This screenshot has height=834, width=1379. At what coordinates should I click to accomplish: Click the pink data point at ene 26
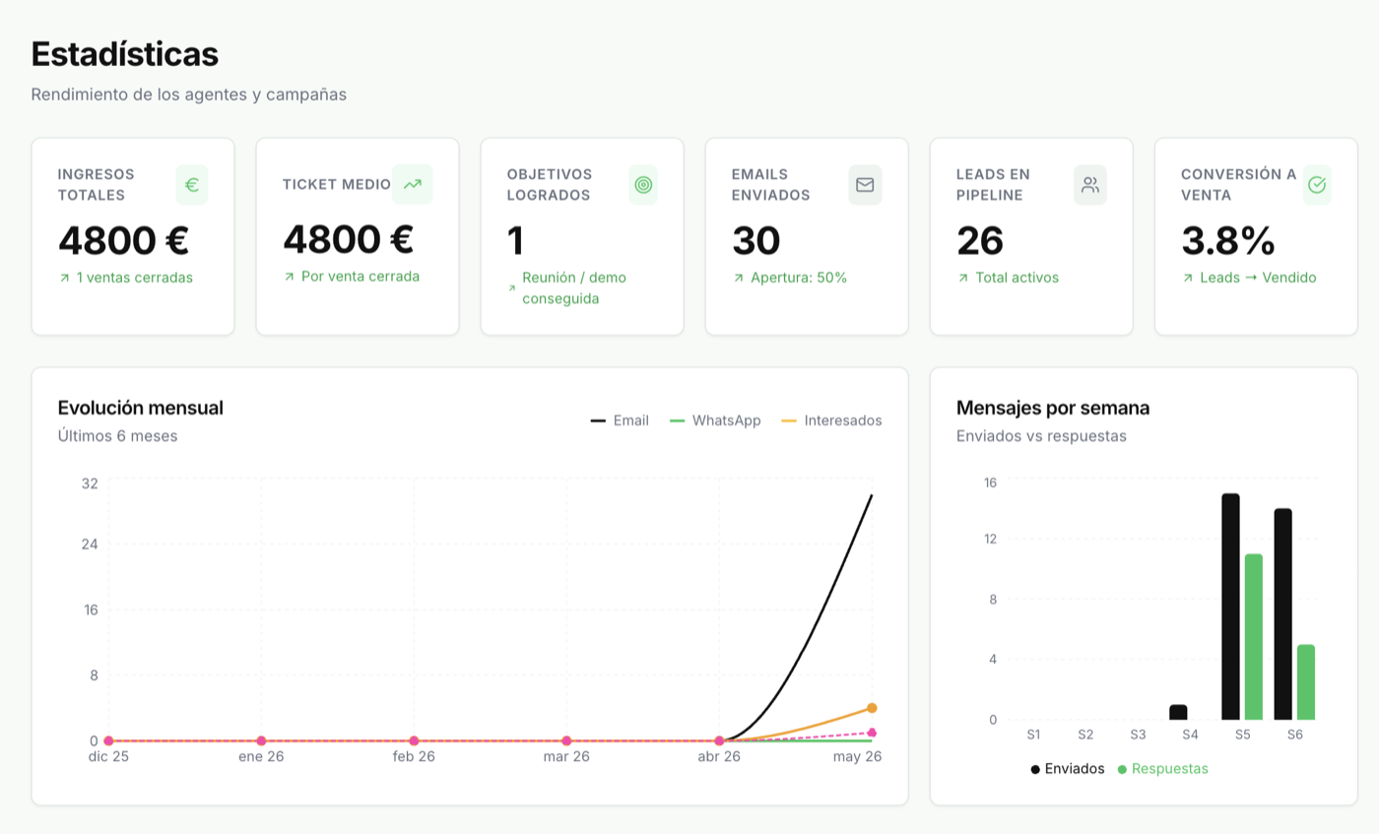point(261,740)
